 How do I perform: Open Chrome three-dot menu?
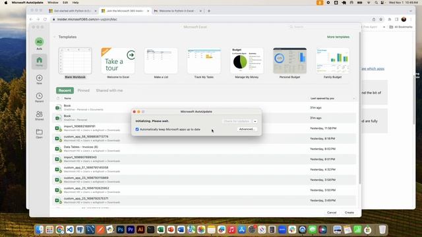click(x=411, y=19)
